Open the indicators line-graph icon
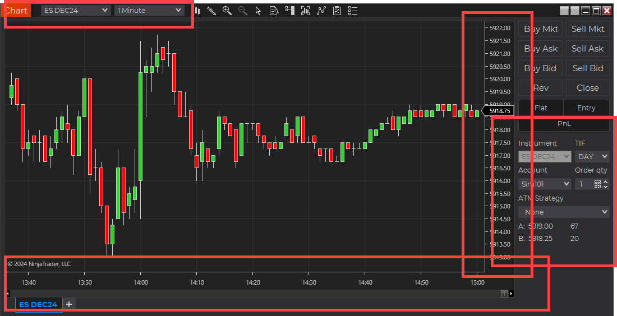The height and width of the screenshot is (316, 617). (x=321, y=11)
